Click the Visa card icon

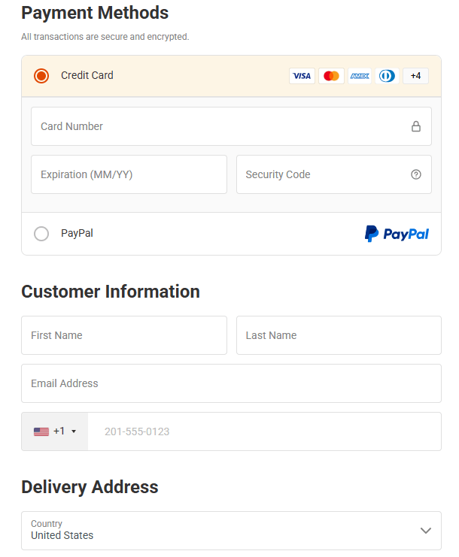tap(302, 76)
